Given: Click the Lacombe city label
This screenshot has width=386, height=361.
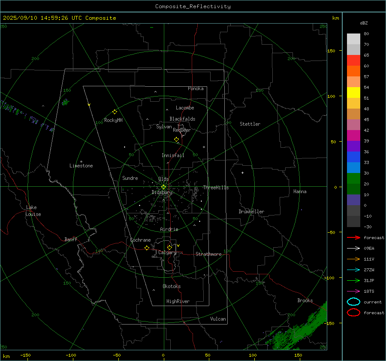Looking at the screenshot, I should [185, 108].
